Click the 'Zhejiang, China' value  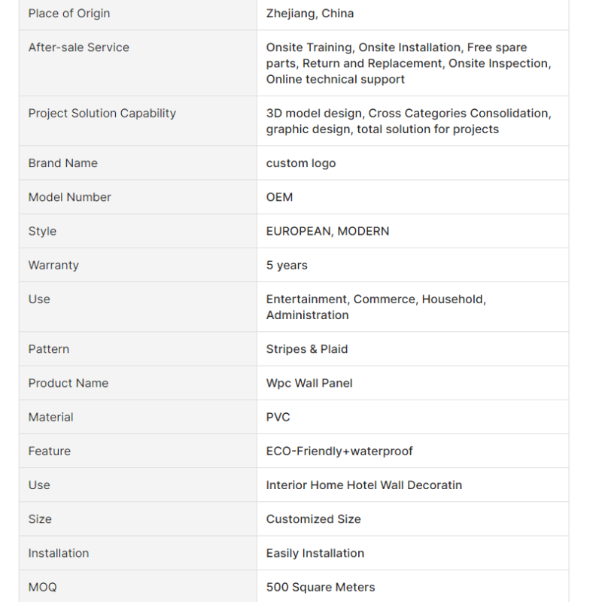pyautogui.click(x=310, y=14)
